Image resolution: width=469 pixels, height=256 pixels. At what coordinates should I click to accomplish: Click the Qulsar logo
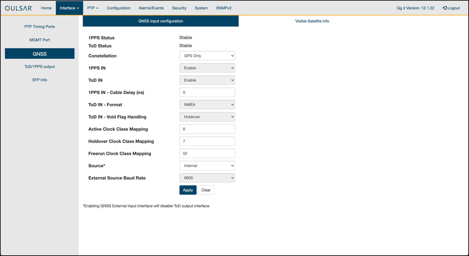[19, 8]
